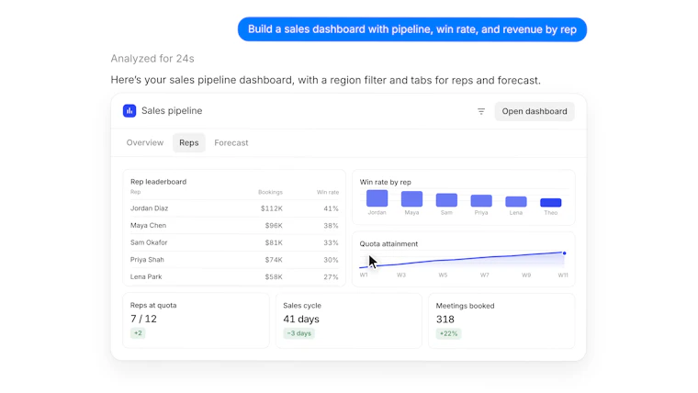Click the W5 axis label
Screen dimensions: 698x393
pyautogui.click(x=443, y=275)
